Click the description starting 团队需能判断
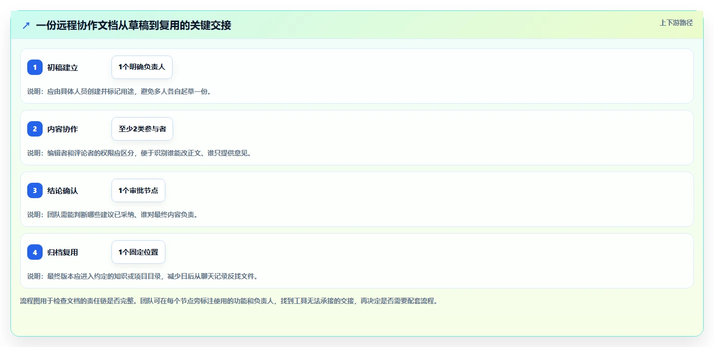The width and height of the screenshot is (714, 347). click(112, 215)
